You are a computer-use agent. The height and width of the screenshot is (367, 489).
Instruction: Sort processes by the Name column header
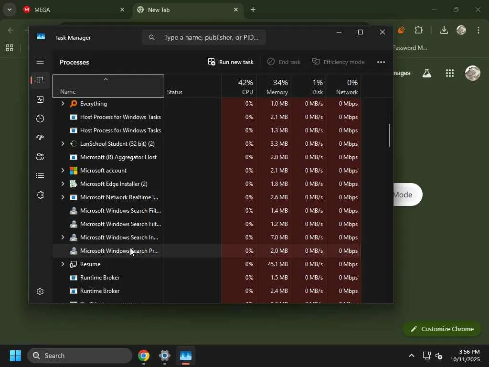click(x=108, y=86)
